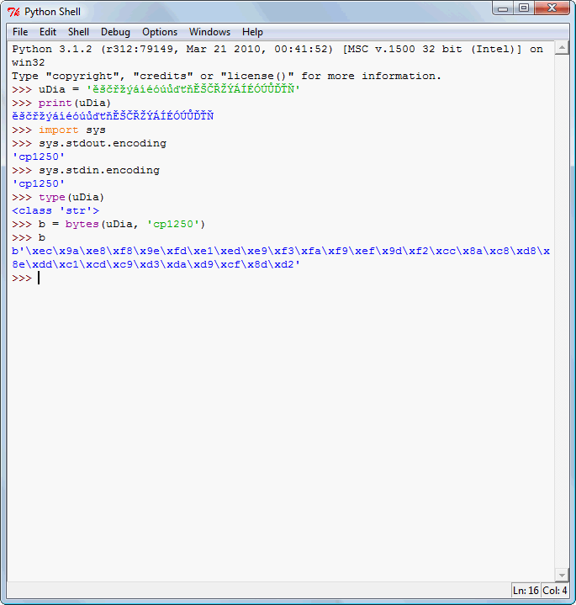Open the Options menu
The width and height of the screenshot is (576, 605).
(x=160, y=32)
